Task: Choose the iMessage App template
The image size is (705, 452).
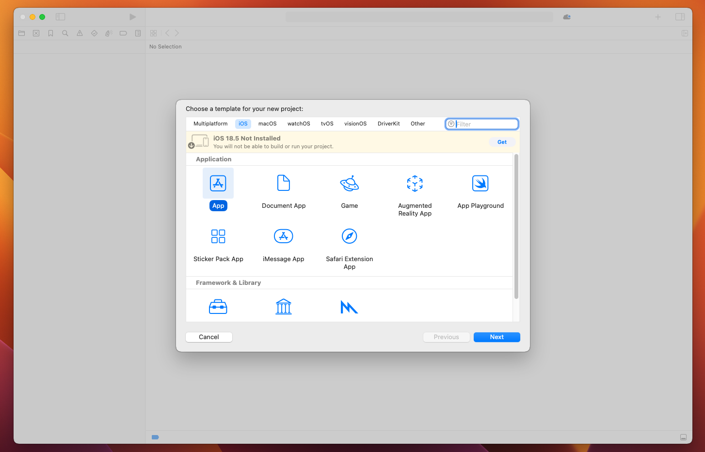Action: [284, 236]
